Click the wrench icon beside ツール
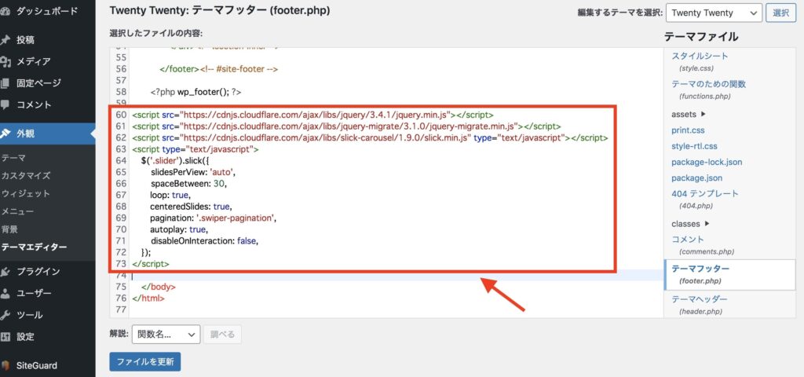Viewport: 804px width, 377px height. [5, 315]
